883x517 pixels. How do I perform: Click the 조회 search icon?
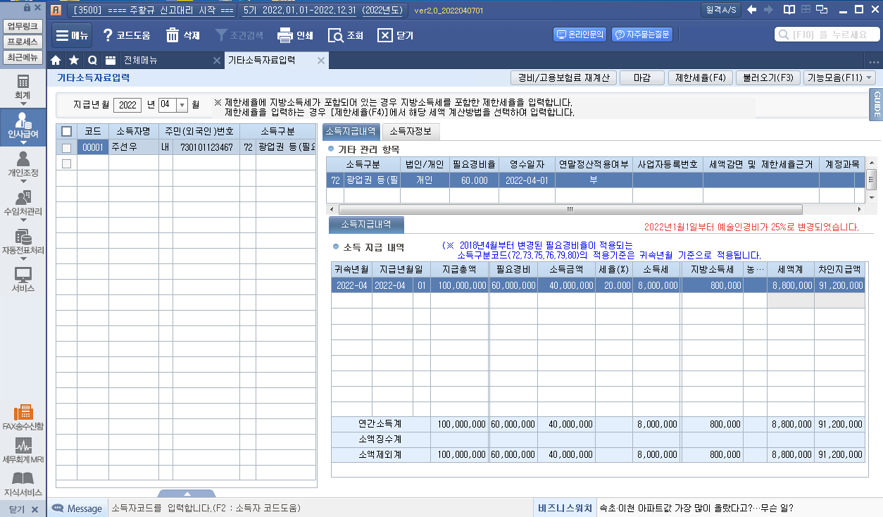point(336,35)
